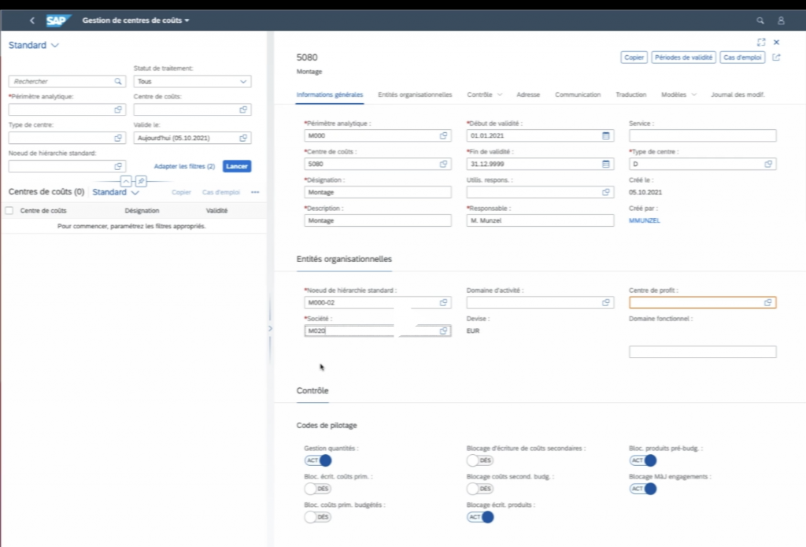Screen dimensions: 806x547
Task: Open value help for Centre de profit
Action: pos(767,302)
